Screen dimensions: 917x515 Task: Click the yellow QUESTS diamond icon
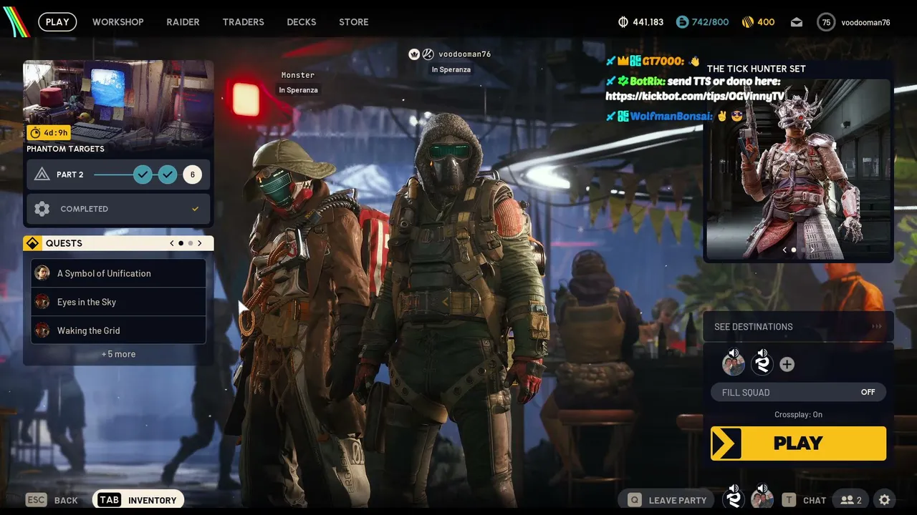click(32, 243)
